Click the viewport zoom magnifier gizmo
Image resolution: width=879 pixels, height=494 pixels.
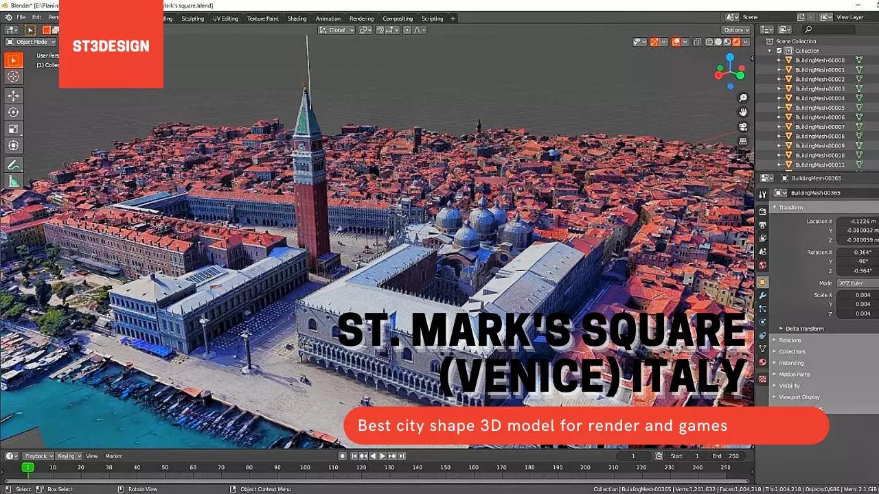point(743,98)
